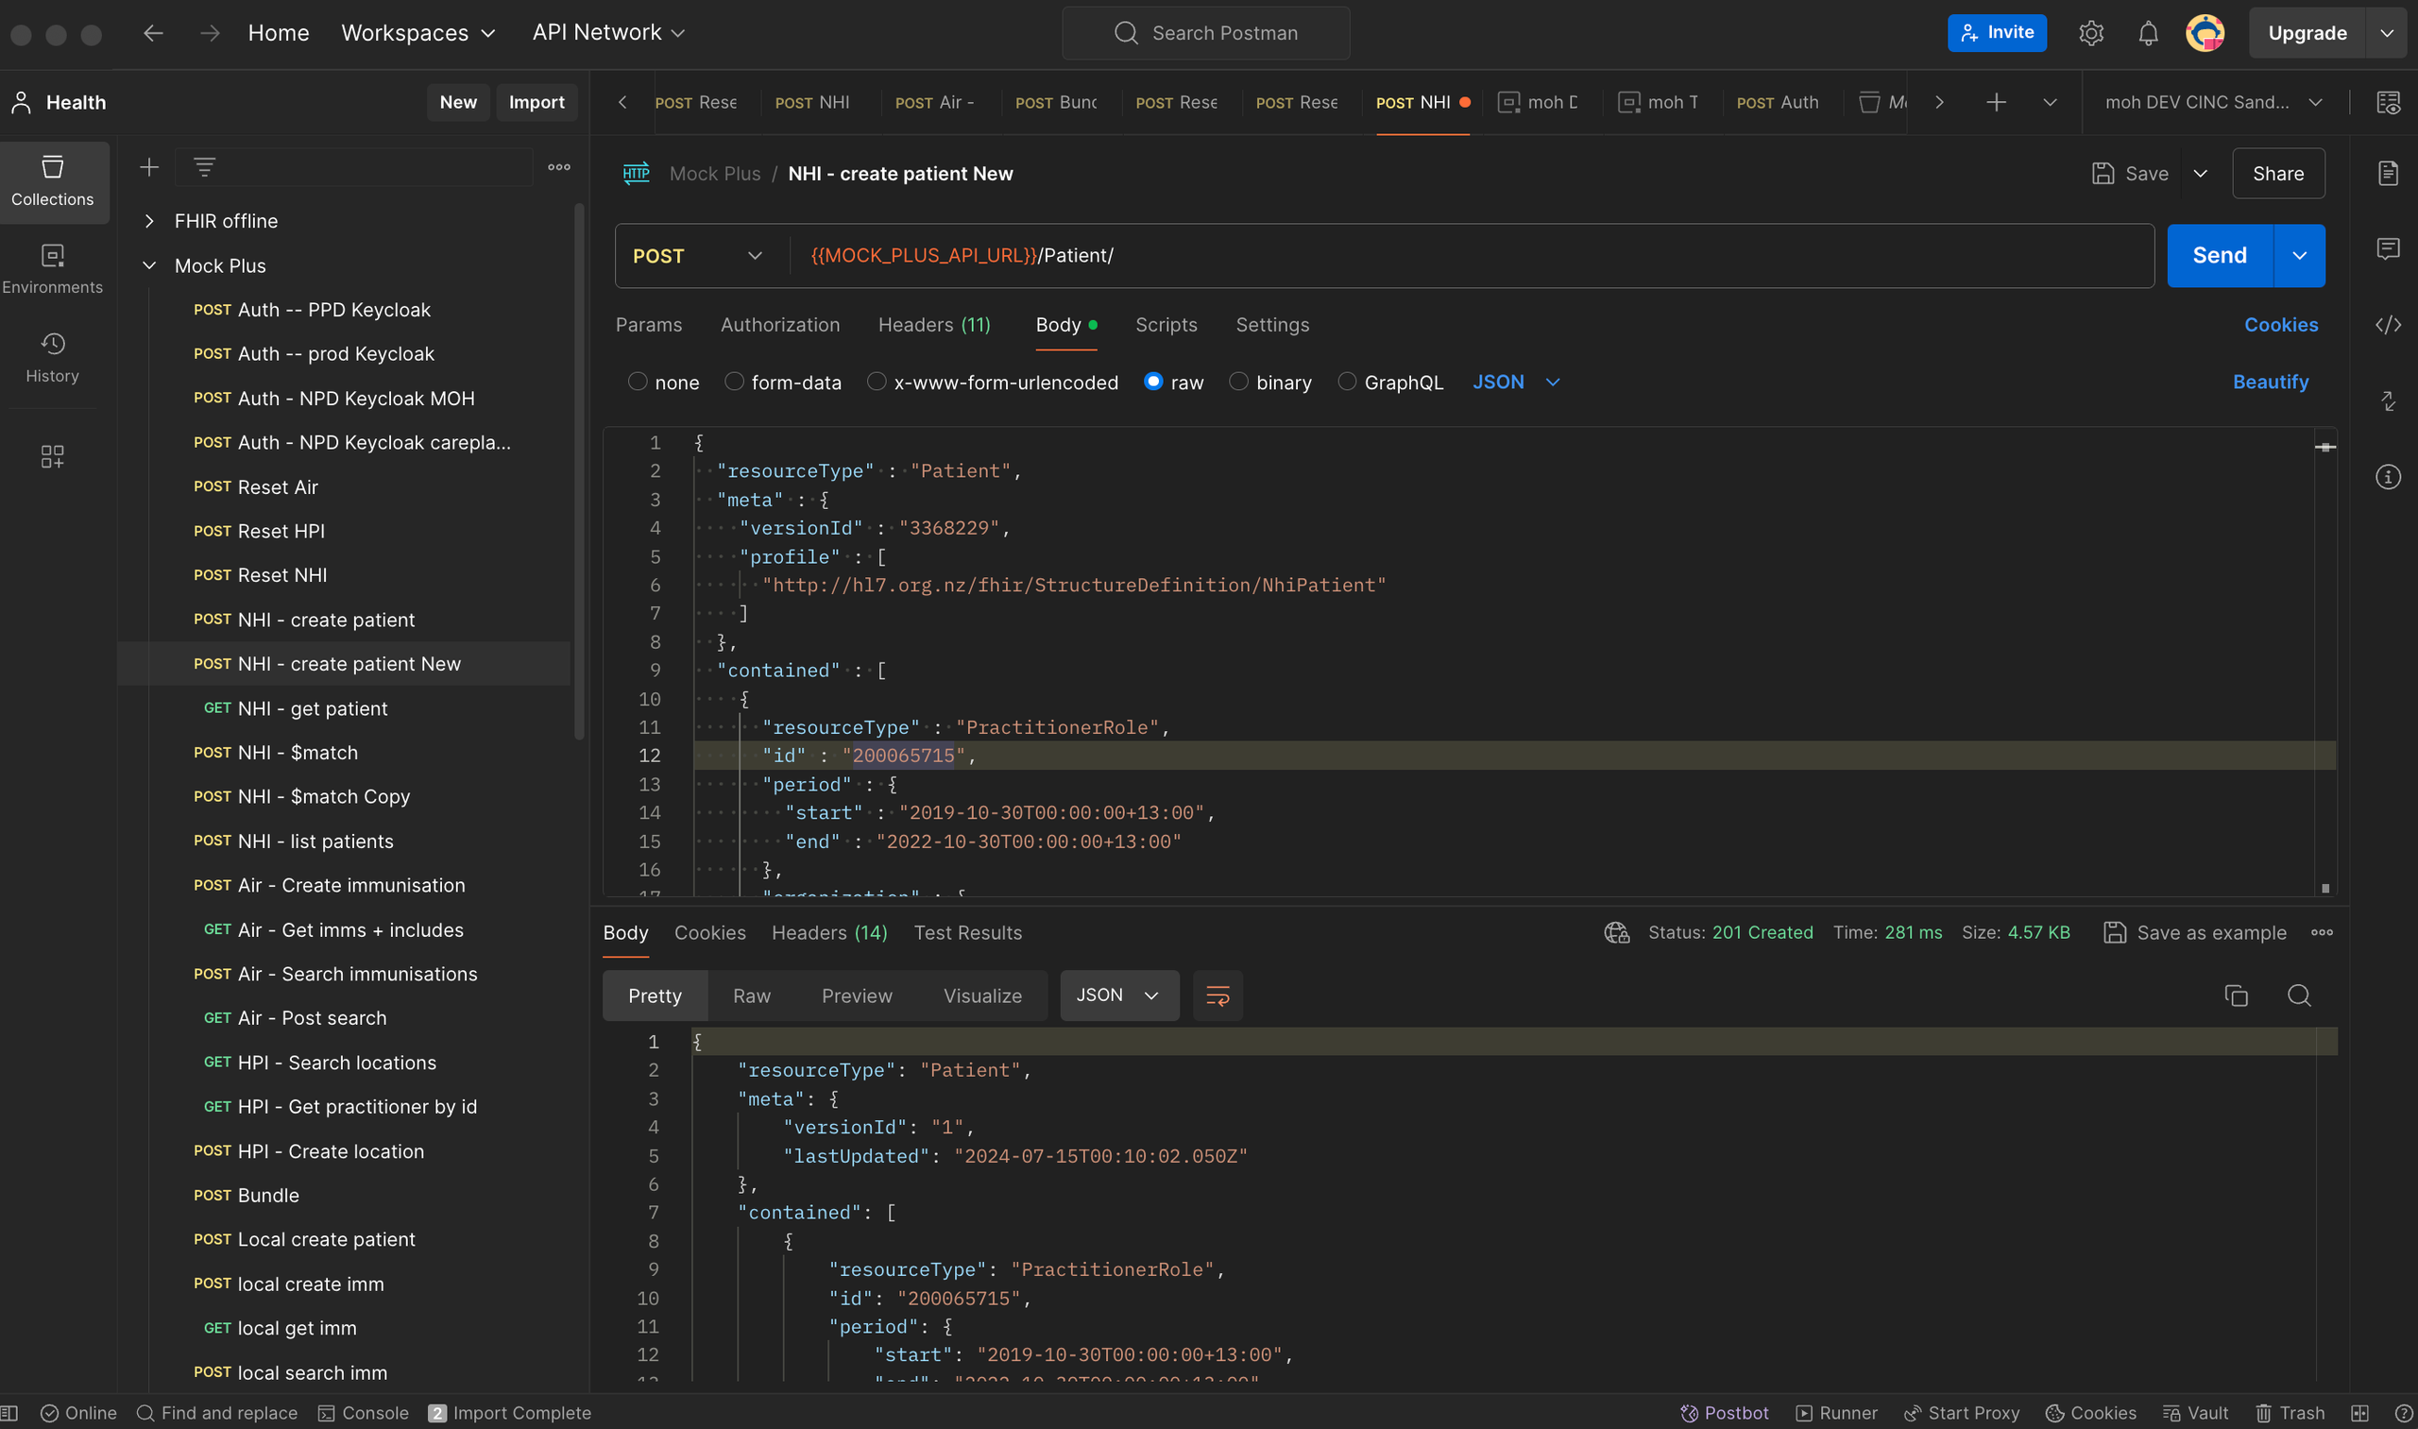Open the Workspaces dropdown
Screen dimensions: 2418x1429
[417, 33]
